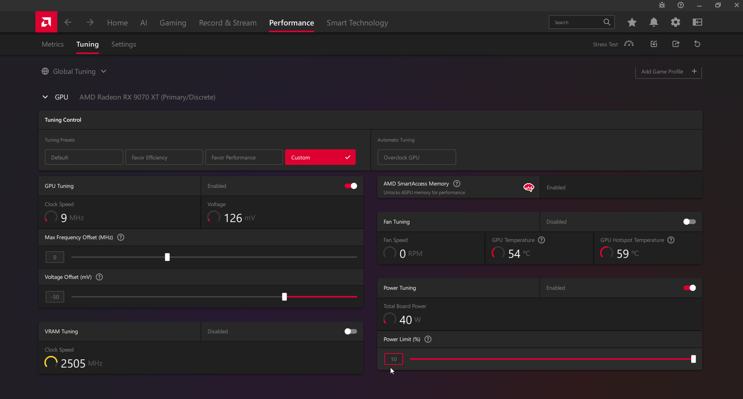This screenshot has width=743, height=399.
Task: Disable the GPU Tuning toggle
Action: click(x=351, y=186)
